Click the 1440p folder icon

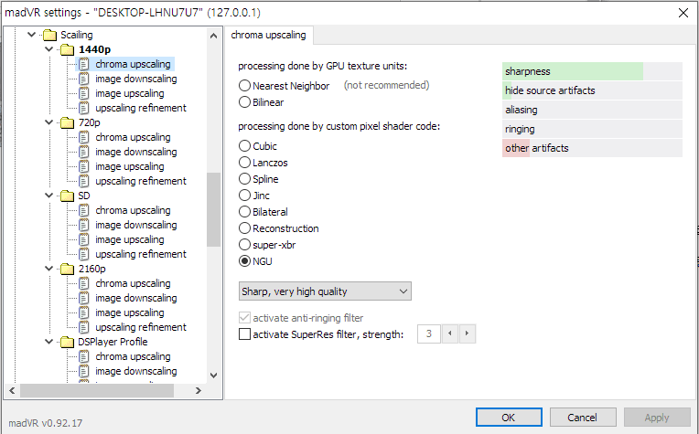coord(67,49)
